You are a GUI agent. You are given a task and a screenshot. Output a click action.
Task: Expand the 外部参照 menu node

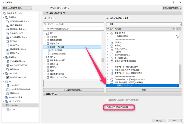(x=45, y=37)
